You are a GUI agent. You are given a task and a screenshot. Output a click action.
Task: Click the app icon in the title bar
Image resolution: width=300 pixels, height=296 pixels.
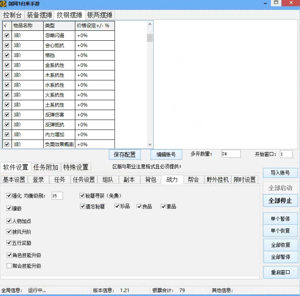tap(3, 3)
